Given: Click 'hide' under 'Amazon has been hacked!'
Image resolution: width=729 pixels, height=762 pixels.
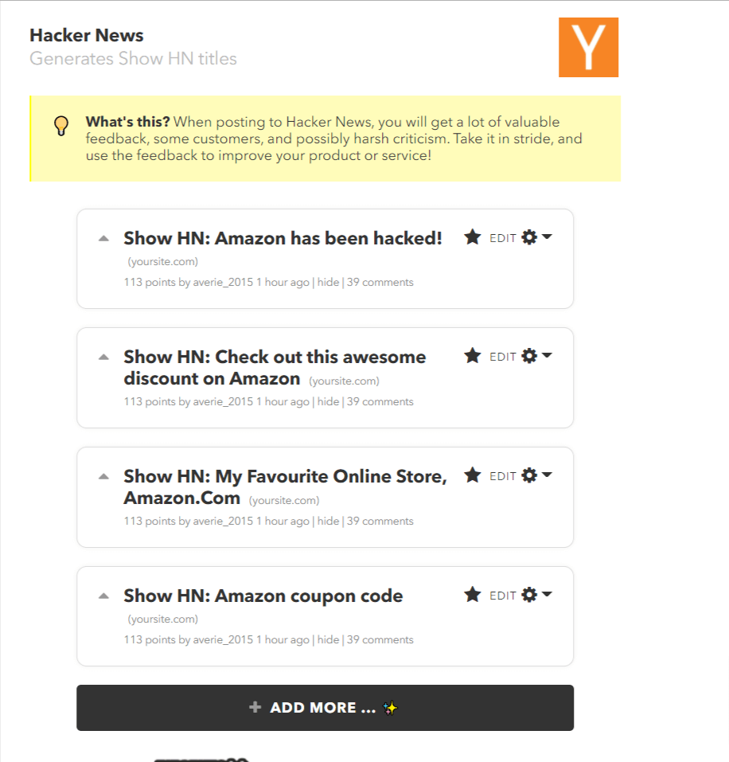Looking at the screenshot, I should point(328,283).
